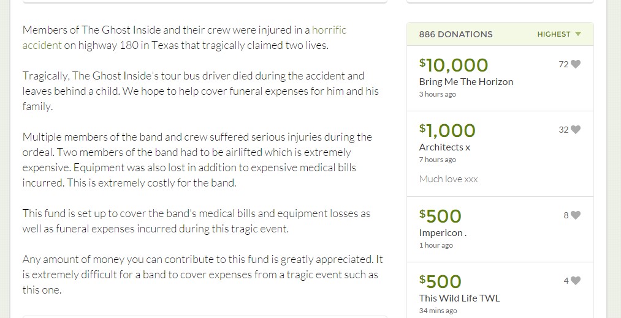
Task: Select Impericon's $500 donation amount
Action: point(440,216)
